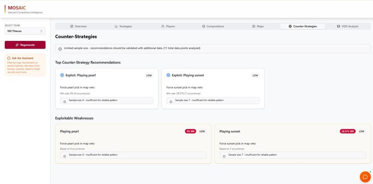
Task: Click the Compositions tab layers icon
Action: click(x=204, y=26)
